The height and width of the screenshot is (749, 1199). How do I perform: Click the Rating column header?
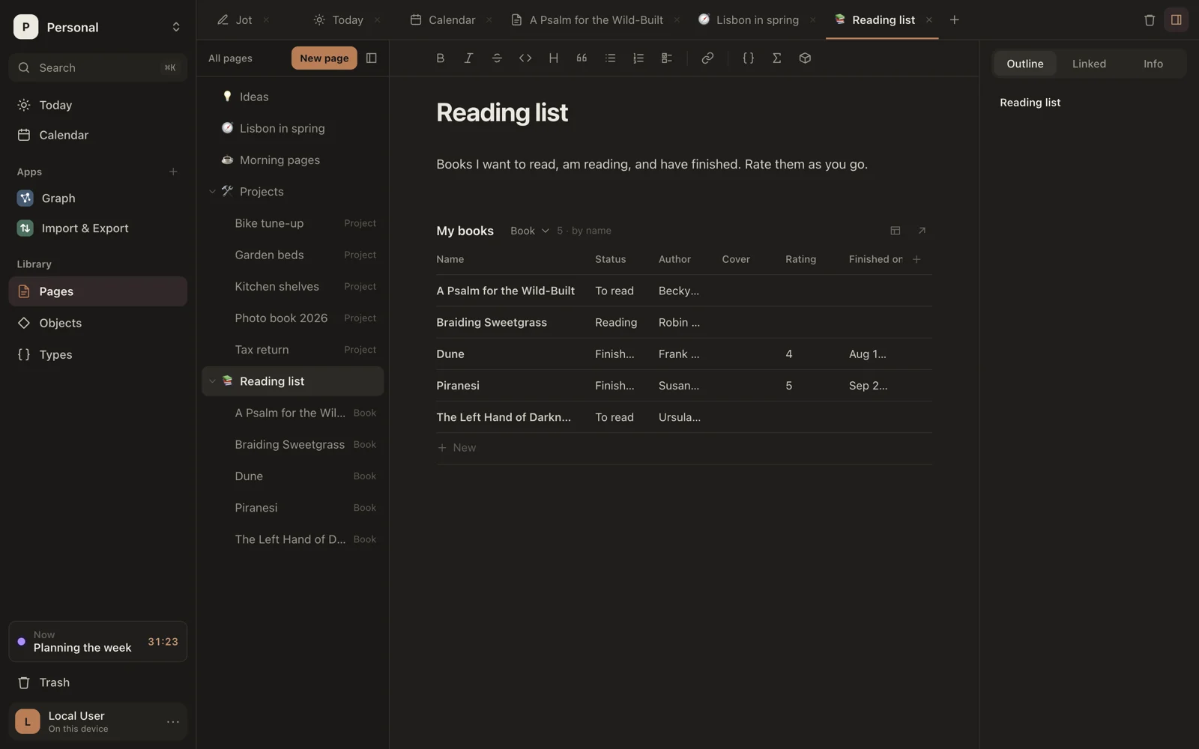pos(800,259)
